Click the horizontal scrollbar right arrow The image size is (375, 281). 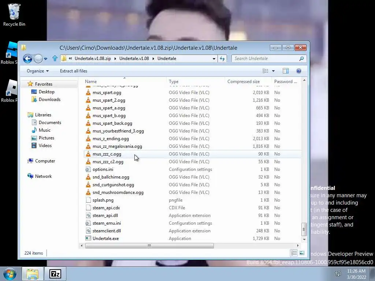(x=298, y=246)
